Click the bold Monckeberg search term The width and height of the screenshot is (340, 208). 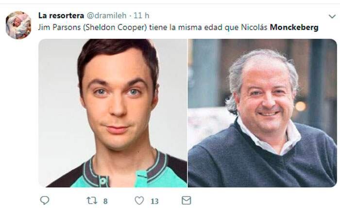click(x=294, y=27)
